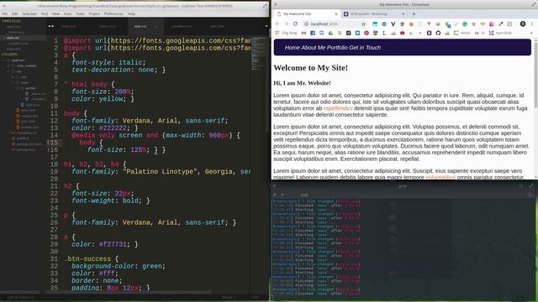This screenshot has height=302, width=538.
Task: Open the Pinterest bookmark
Action: pos(367,33)
